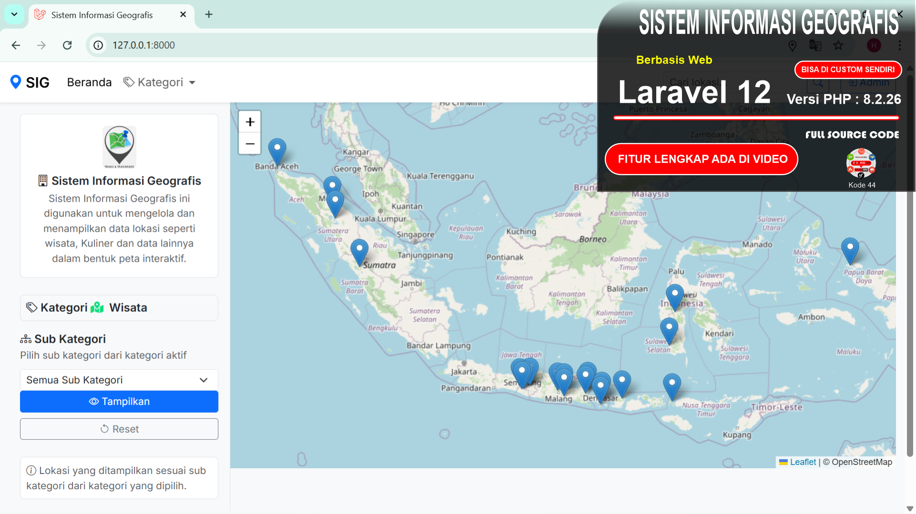
Task: View site information icon
Action: point(98,45)
